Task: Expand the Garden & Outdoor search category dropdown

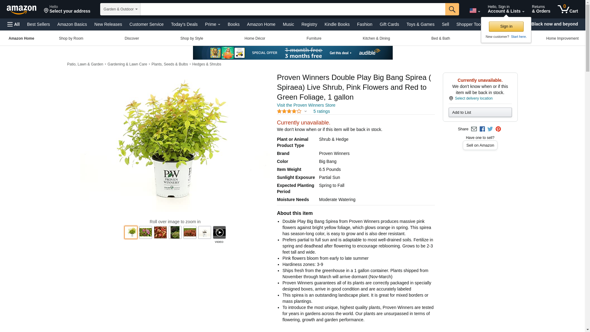Action: point(120,9)
